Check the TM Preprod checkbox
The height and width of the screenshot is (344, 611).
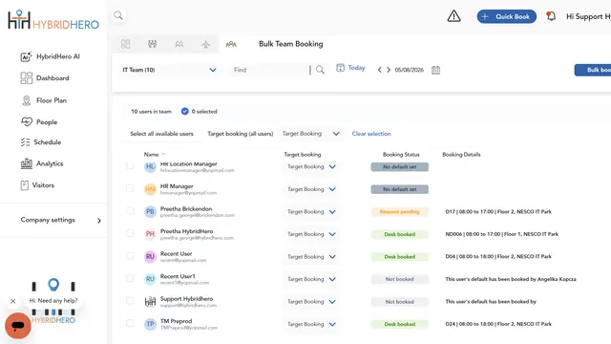click(x=130, y=323)
